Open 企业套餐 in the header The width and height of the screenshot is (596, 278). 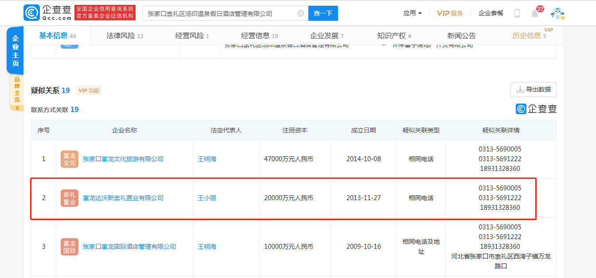(x=491, y=13)
